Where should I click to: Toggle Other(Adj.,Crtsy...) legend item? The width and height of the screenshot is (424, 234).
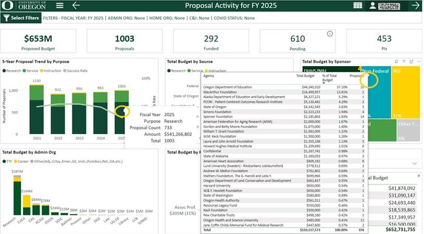click(77, 161)
